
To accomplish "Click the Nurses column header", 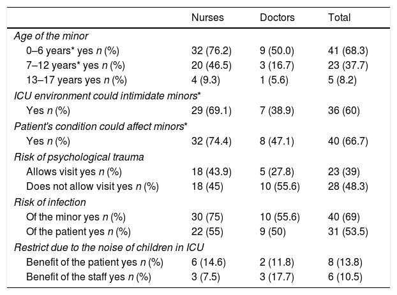I will click(x=207, y=18).
